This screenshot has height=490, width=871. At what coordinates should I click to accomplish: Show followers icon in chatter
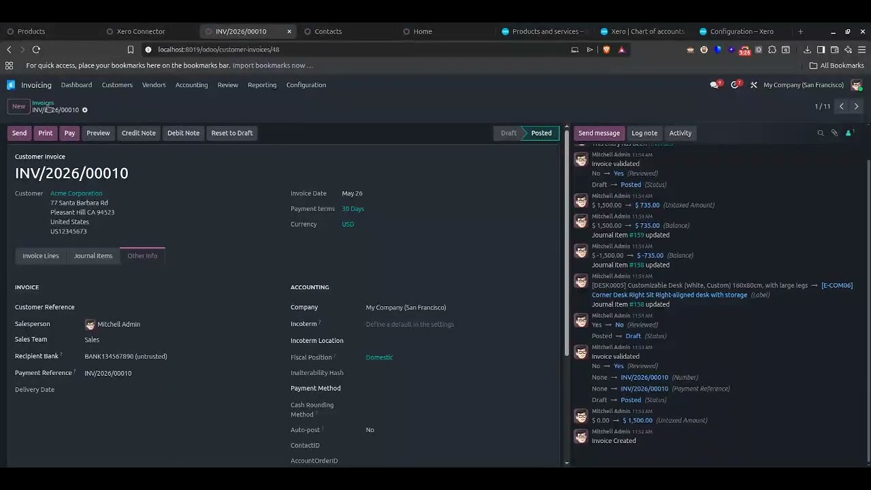pyautogui.click(x=849, y=133)
